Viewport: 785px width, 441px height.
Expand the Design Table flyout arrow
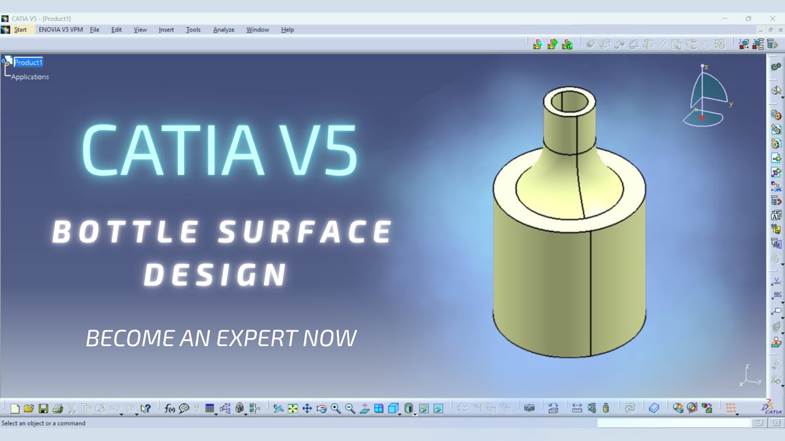pos(216,414)
